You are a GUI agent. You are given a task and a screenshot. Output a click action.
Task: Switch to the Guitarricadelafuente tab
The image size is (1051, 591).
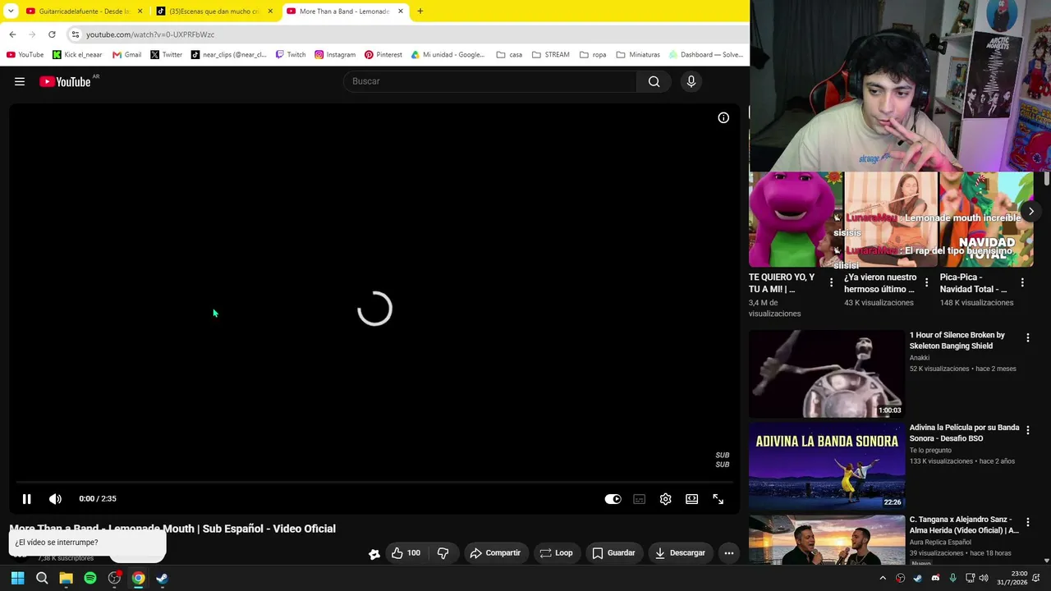coord(85,11)
